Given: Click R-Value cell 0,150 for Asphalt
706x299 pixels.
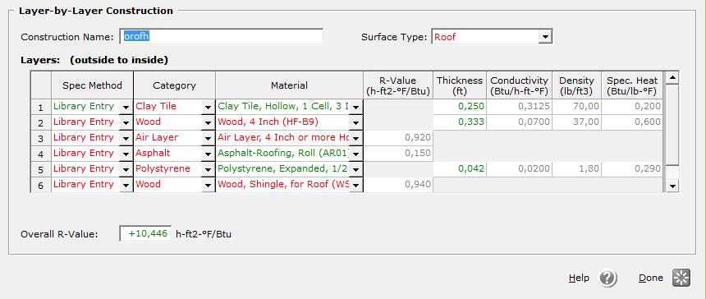Looking at the screenshot, I should [x=398, y=153].
